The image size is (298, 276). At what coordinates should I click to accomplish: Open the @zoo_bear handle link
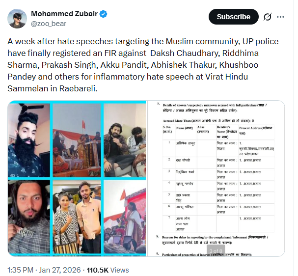(48, 23)
